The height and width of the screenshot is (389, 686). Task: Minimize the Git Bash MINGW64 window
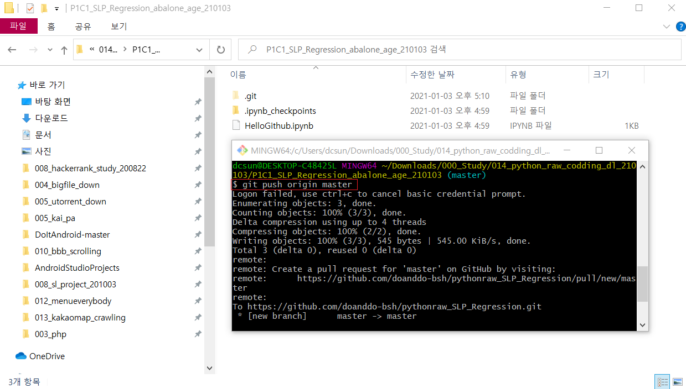[567, 150]
